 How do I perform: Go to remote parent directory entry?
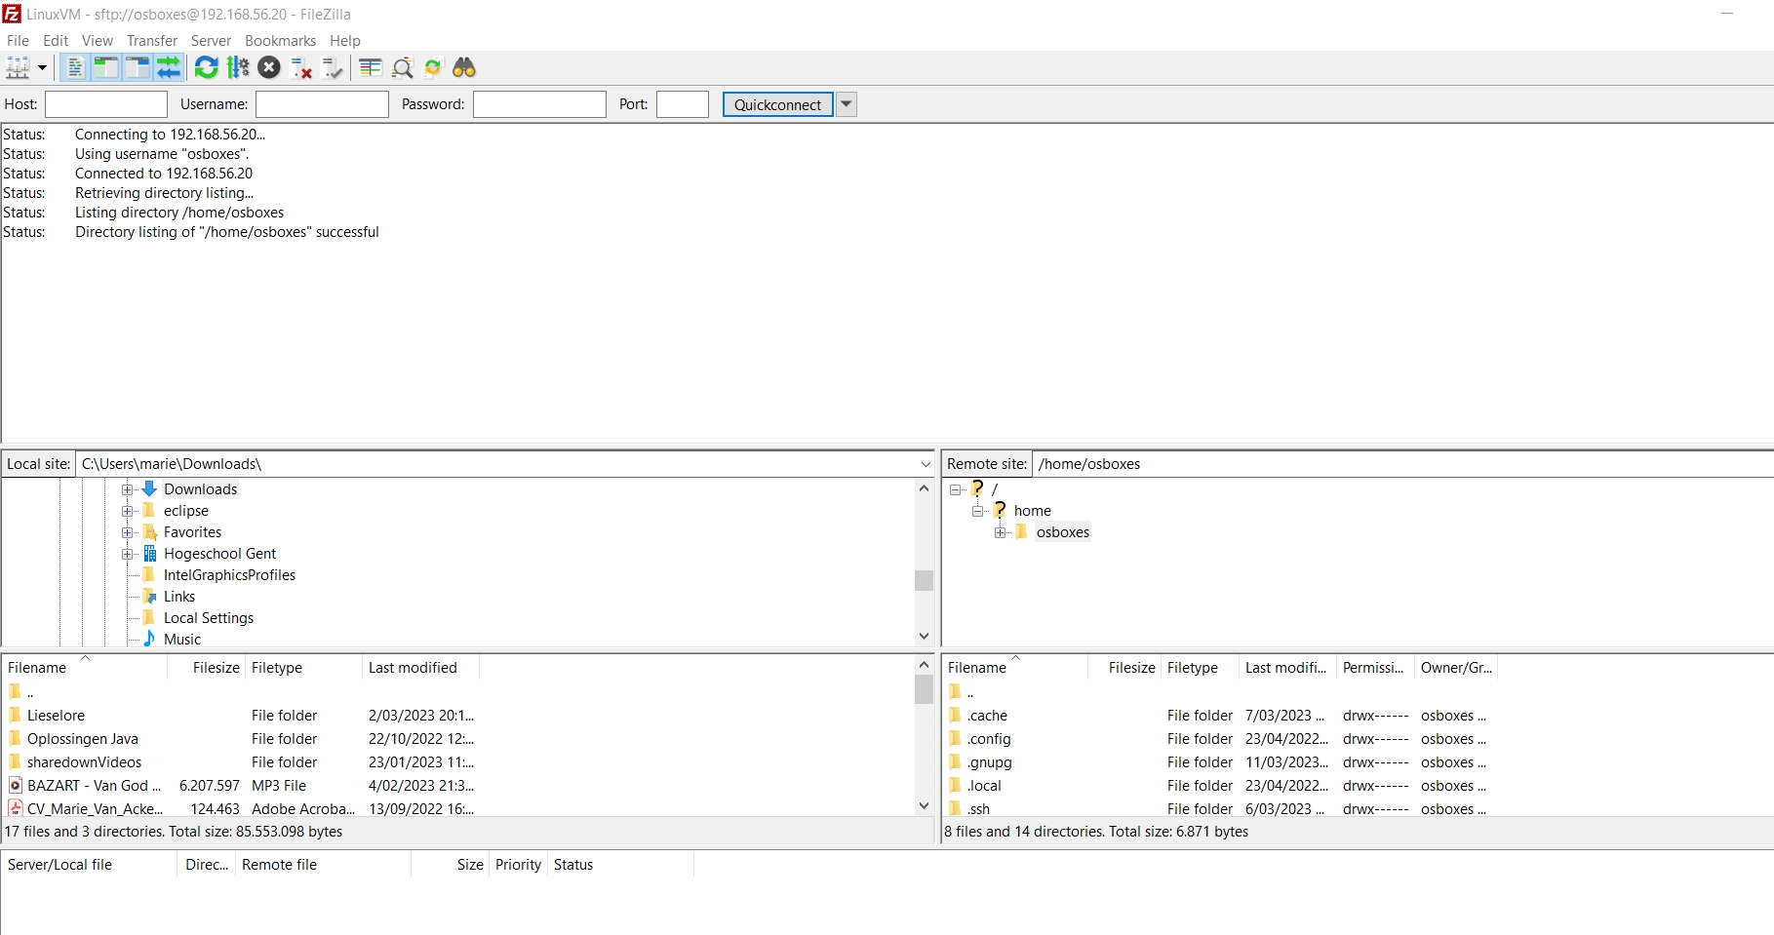970,692
